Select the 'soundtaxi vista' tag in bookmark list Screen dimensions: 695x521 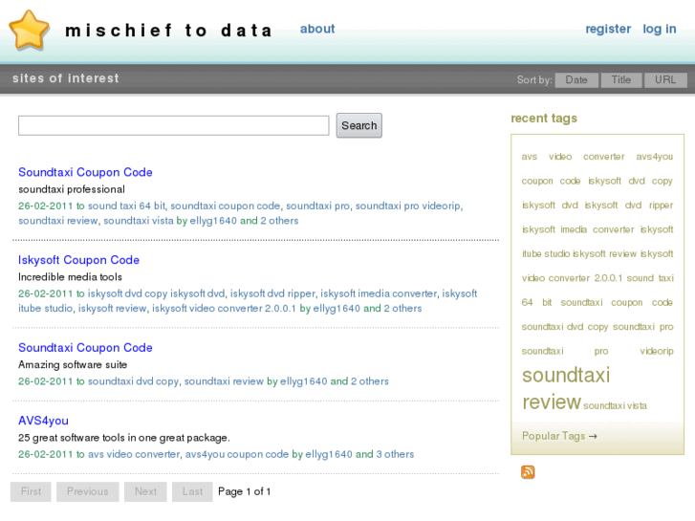point(139,221)
